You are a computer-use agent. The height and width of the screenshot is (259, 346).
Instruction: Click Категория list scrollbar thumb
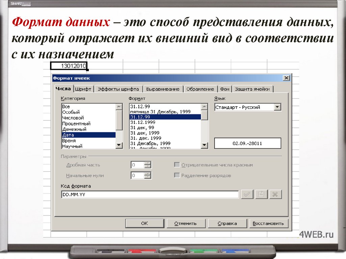point(119,120)
